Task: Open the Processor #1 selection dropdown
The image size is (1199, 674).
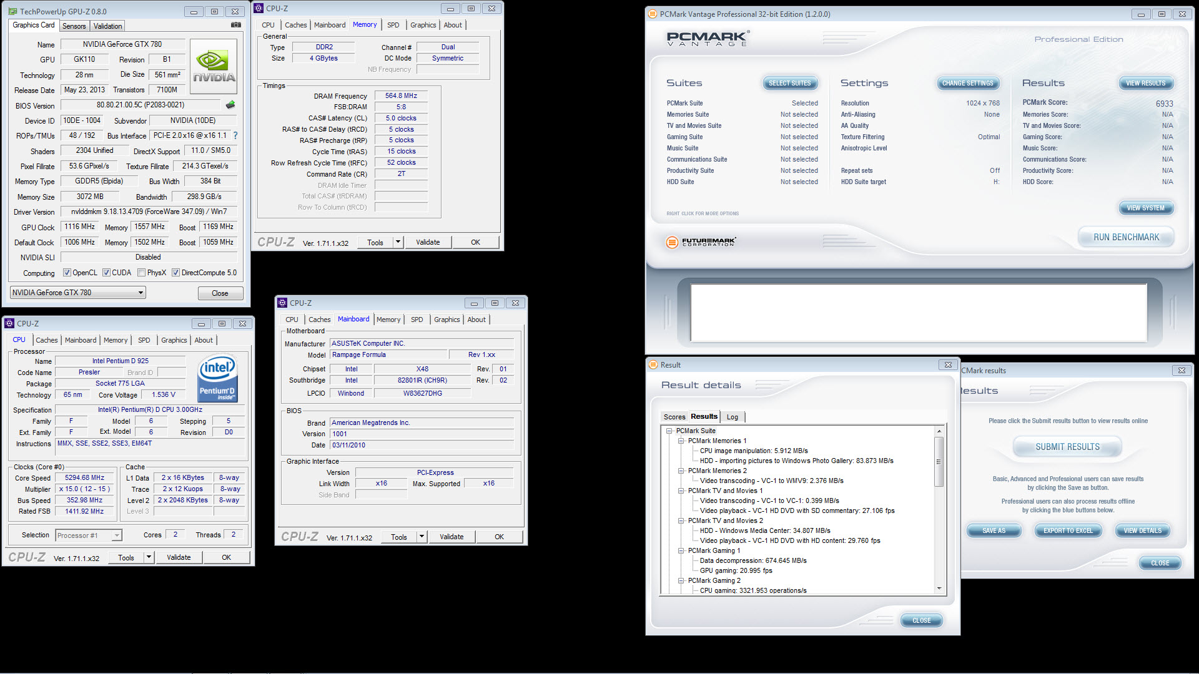Action: click(117, 535)
